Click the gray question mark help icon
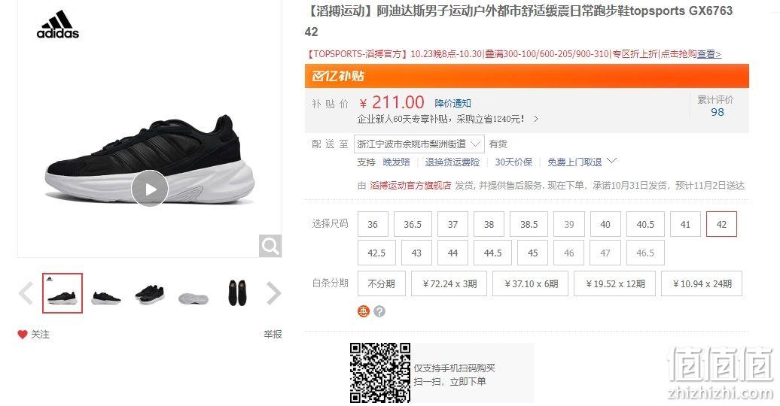The image size is (780, 406). point(379,311)
